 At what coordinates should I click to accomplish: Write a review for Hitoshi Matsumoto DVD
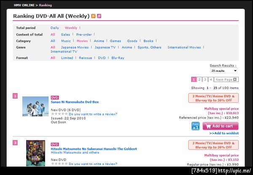pos(93,164)
